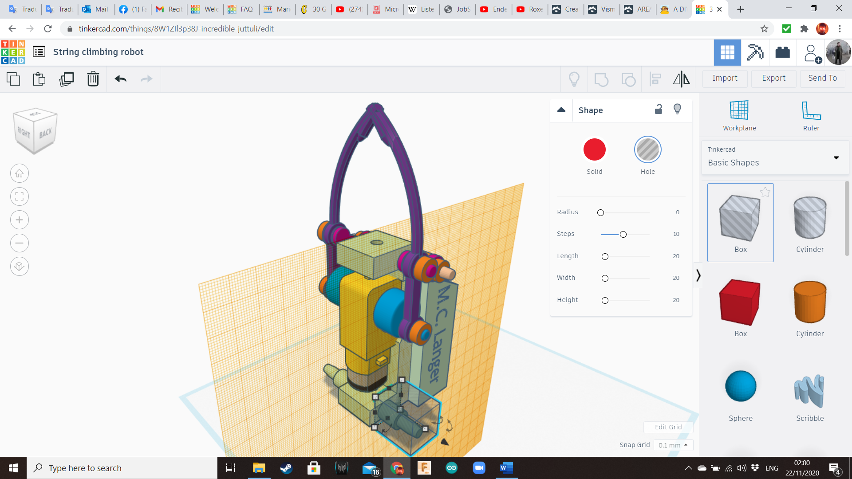
Task: Place a Workplane tool
Action: 739,116
